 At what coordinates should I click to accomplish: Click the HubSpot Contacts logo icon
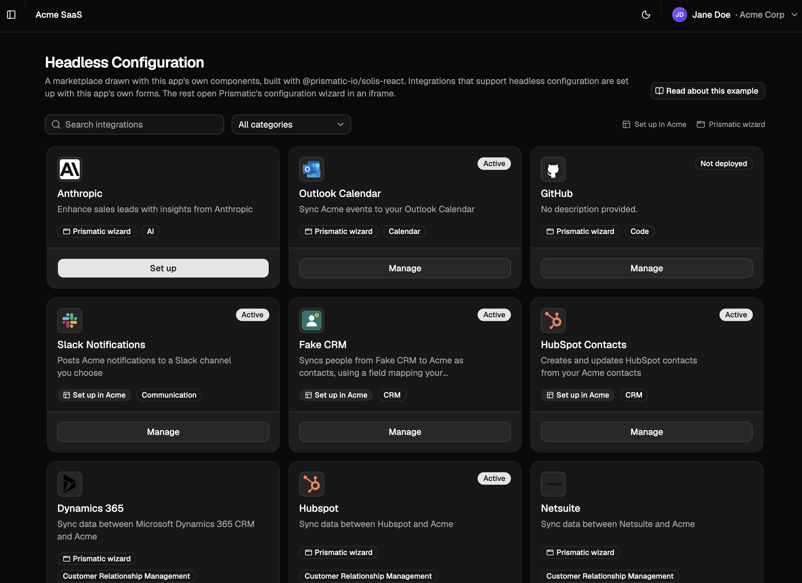[x=553, y=320]
